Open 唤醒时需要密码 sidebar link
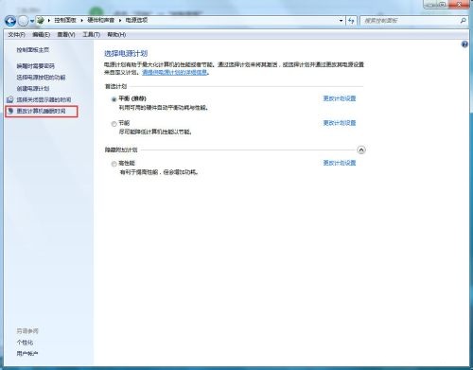Image resolution: width=473 pixels, height=370 pixels. point(35,66)
